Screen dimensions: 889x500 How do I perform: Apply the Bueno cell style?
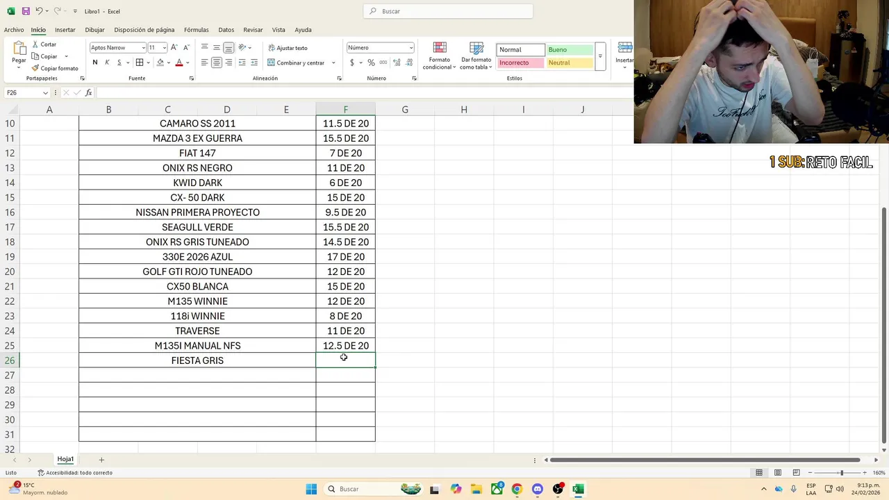tap(570, 50)
